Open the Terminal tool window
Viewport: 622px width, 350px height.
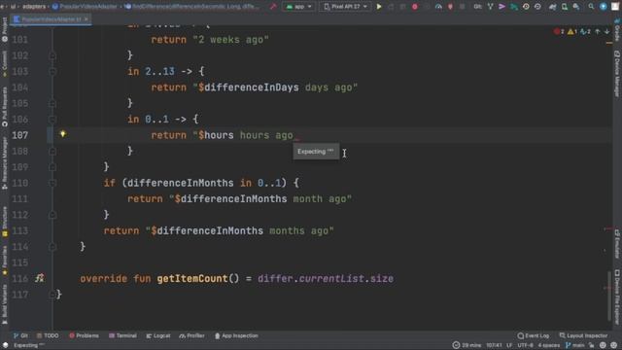(122, 335)
